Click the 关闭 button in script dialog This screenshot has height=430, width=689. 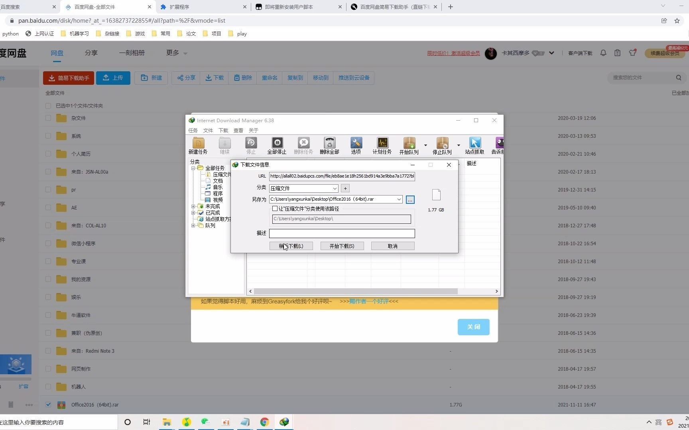click(473, 327)
